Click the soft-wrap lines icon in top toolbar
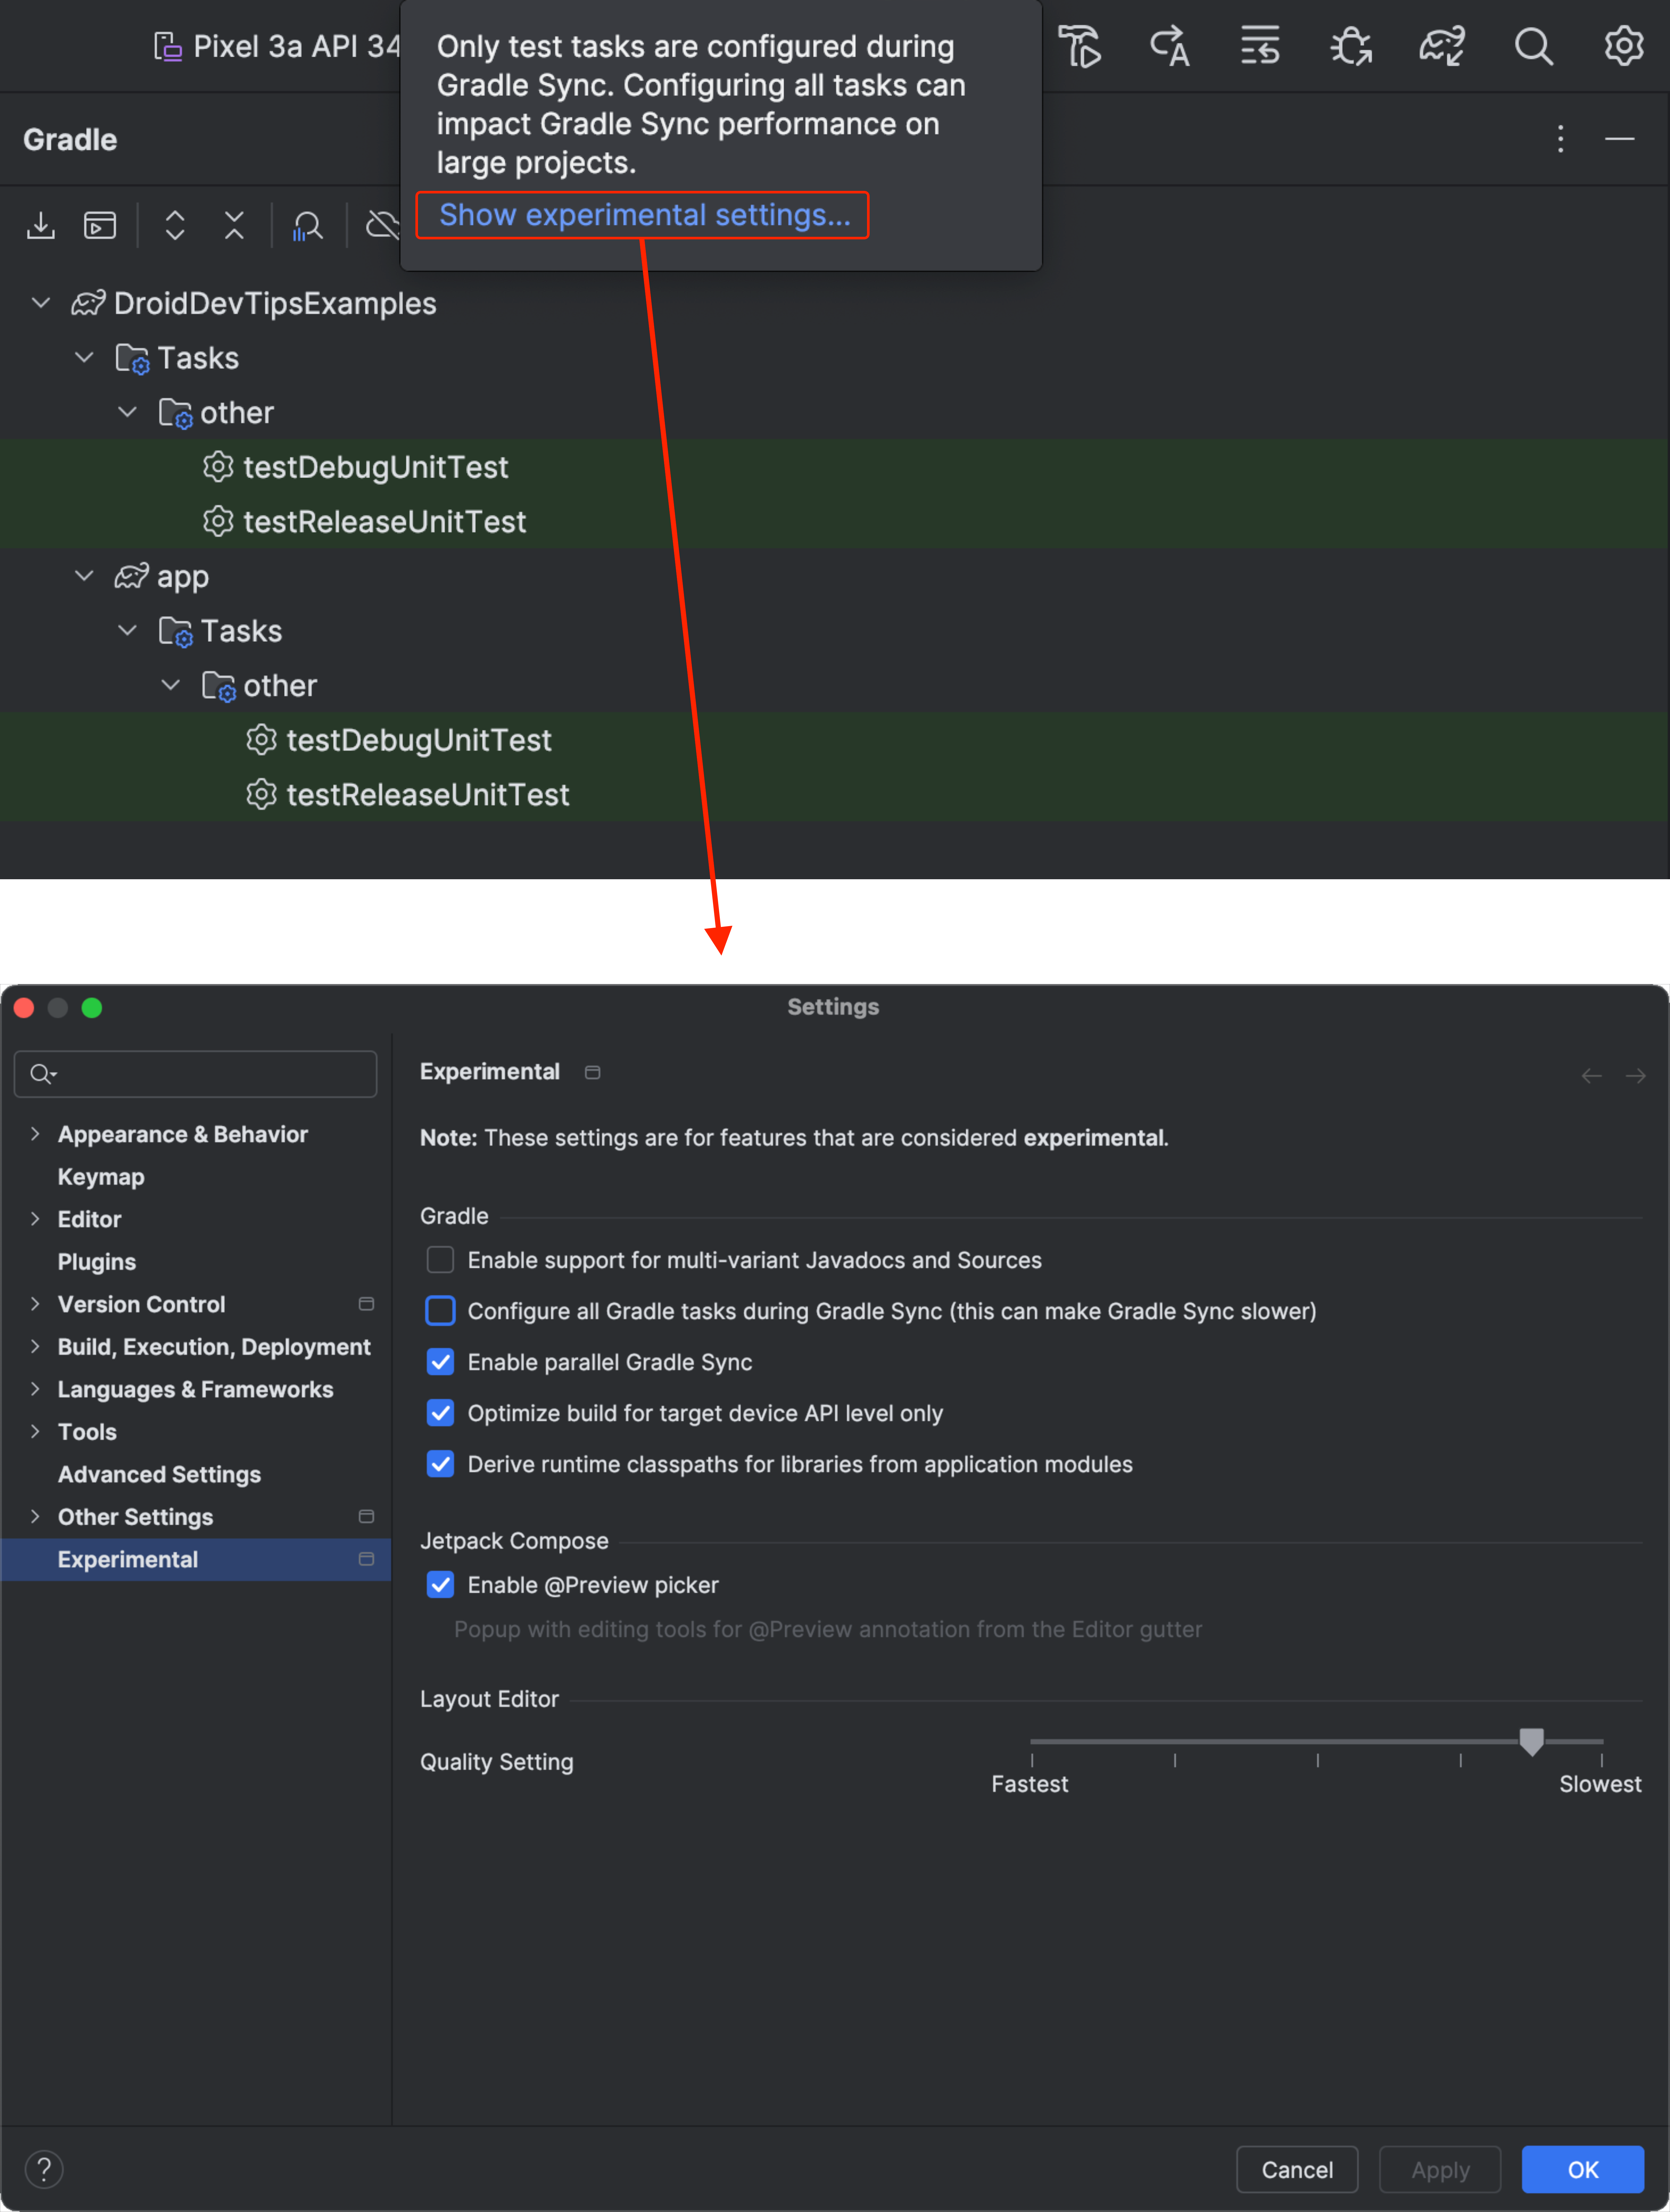Viewport: 1670px width, 2212px height. 1260,46
